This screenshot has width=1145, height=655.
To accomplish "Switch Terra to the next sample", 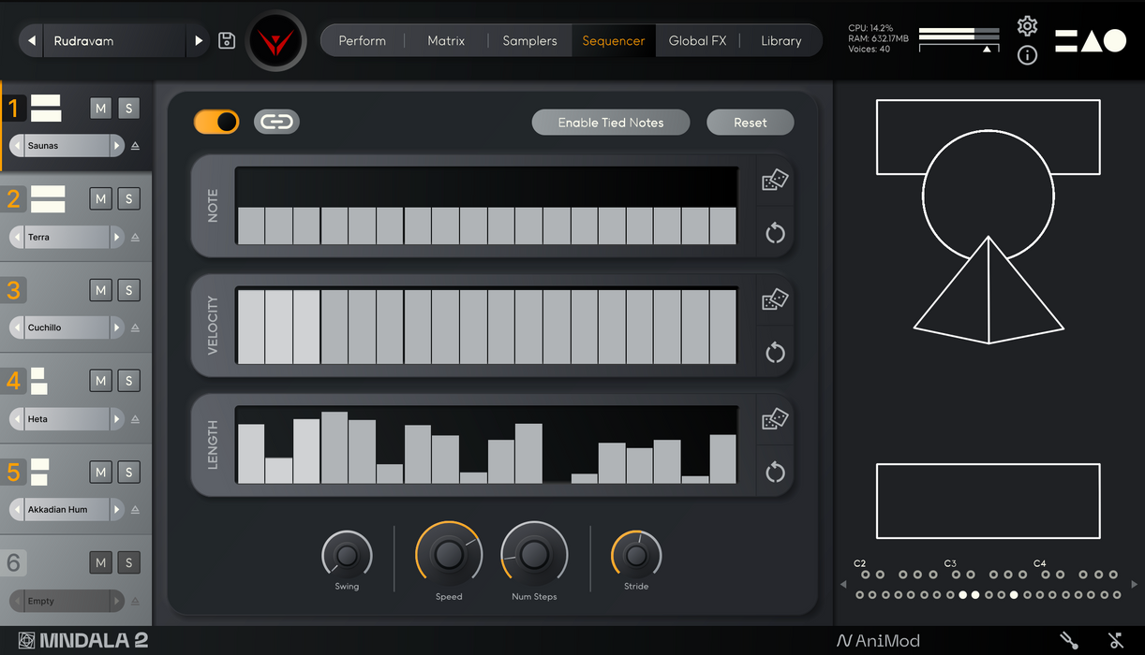I will 116,237.
